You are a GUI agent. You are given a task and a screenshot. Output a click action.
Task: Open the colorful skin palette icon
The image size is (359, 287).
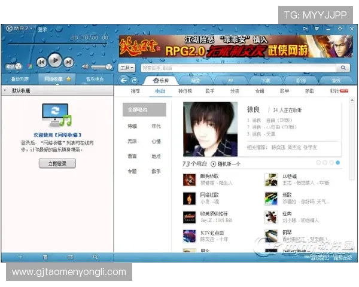29,66
